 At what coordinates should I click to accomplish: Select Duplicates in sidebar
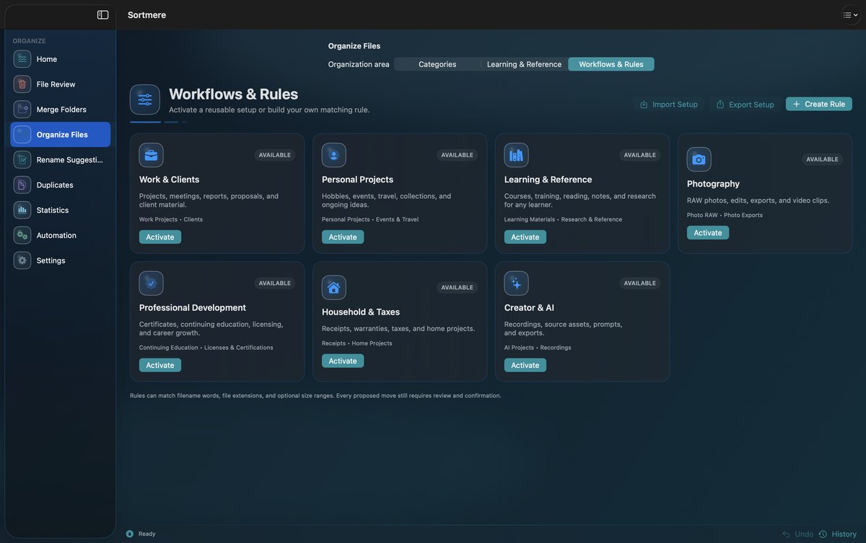(x=61, y=185)
